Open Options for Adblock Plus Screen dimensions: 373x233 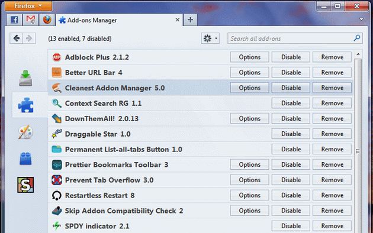click(x=249, y=57)
